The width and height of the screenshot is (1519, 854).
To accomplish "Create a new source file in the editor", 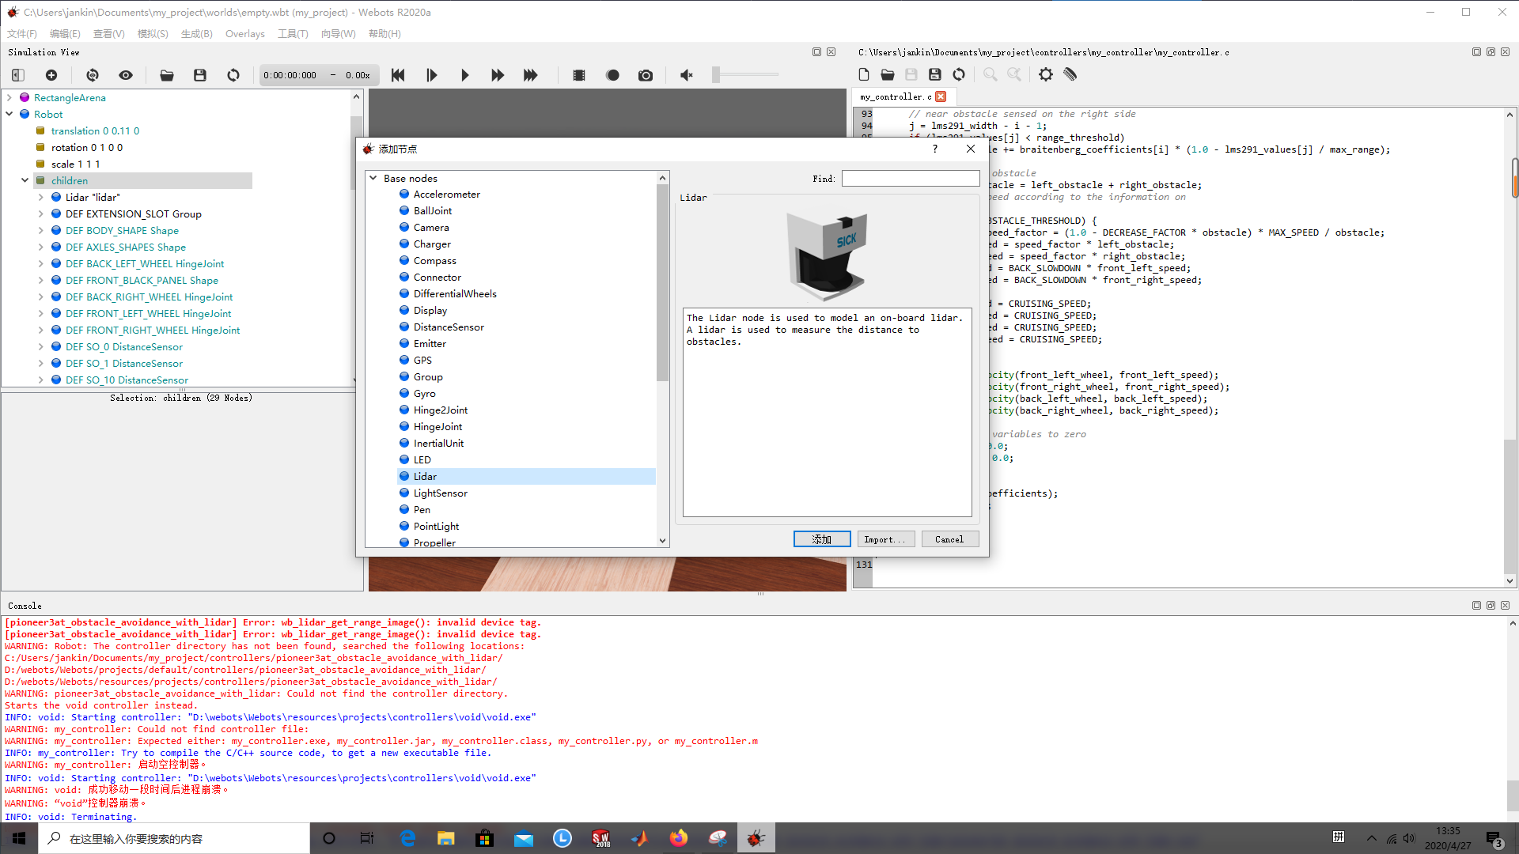I will [863, 74].
